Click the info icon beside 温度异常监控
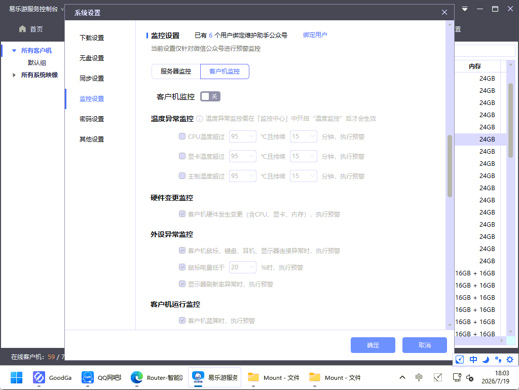519x390 pixels. tap(200, 119)
